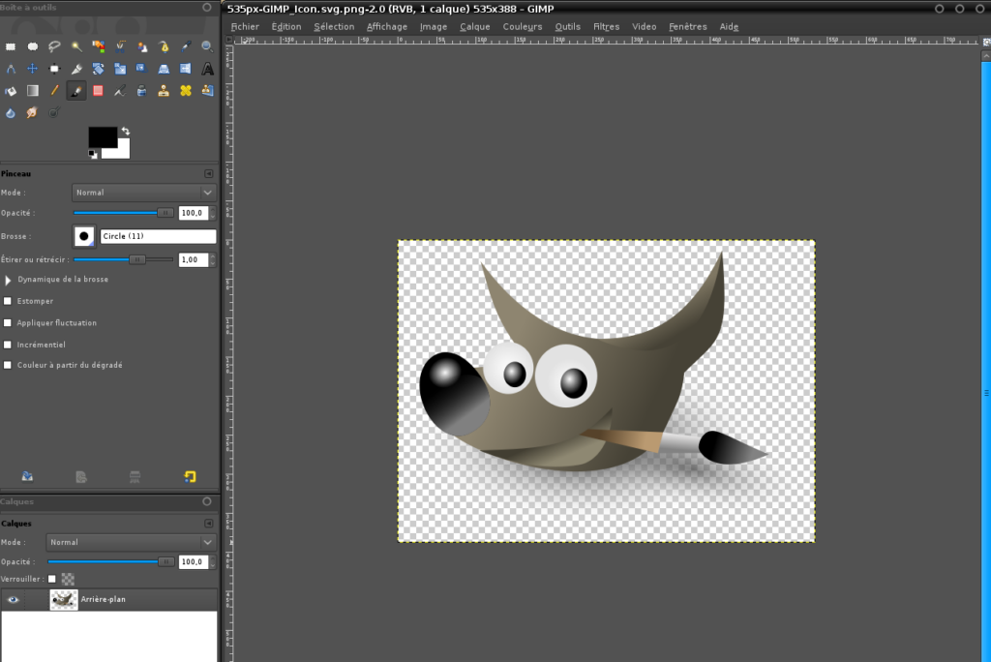Select the Foreground Select tool
The width and height of the screenshot is (991, 662).
pos(142,46)
